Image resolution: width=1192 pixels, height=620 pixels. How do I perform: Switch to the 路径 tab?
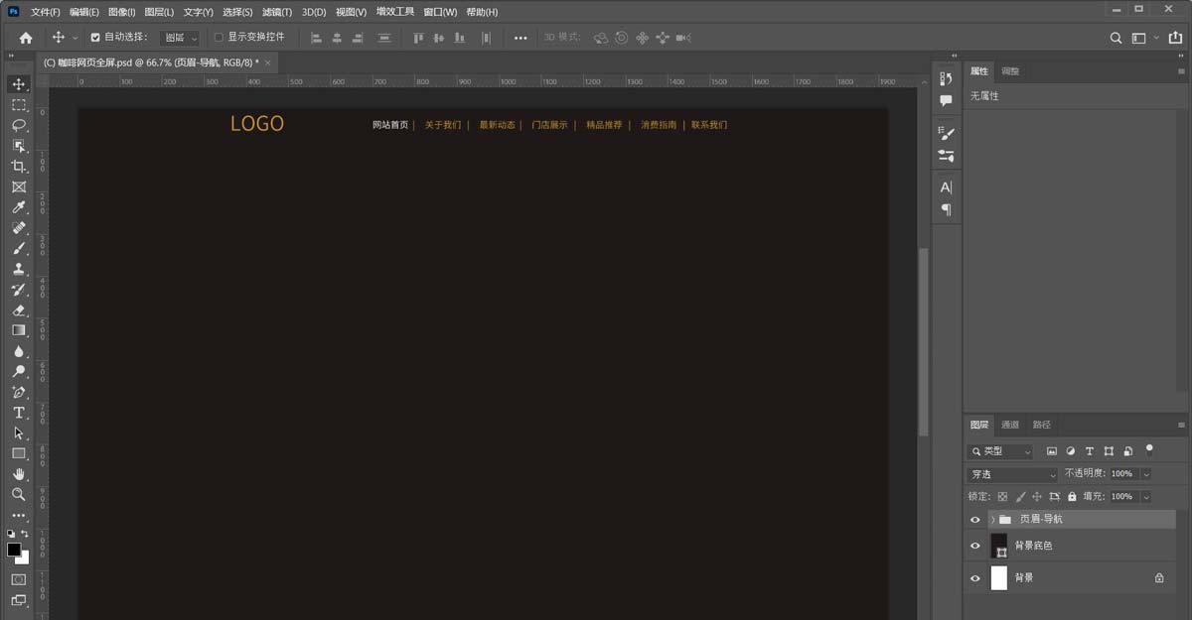pos(1041,425)
